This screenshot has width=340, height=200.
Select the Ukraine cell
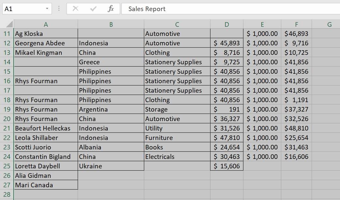(111, 166)
